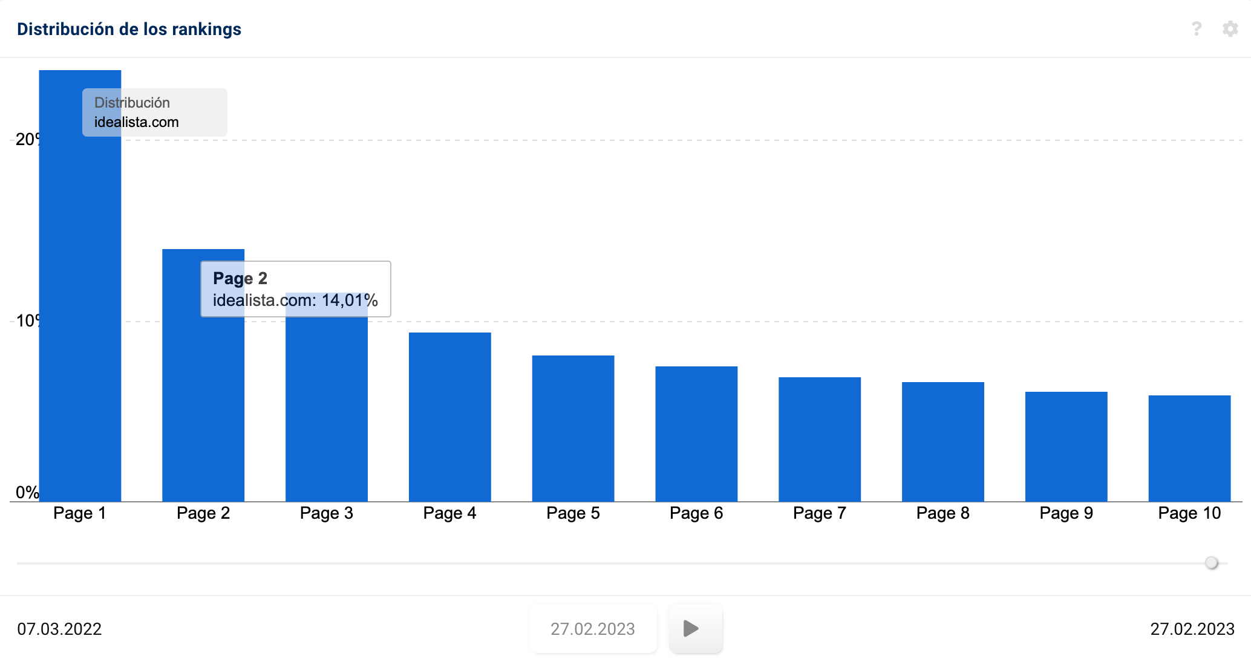1251x659 pixels.
Task: Click the start date 07.03.2022 label
Action: coord(59,629)
